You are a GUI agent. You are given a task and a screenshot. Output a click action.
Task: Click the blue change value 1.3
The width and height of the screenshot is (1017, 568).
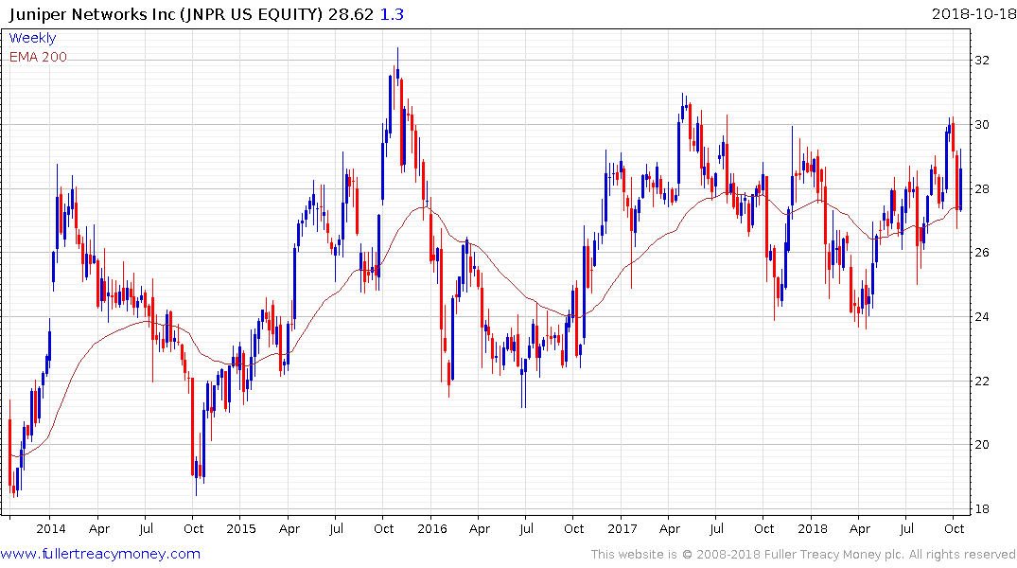[392, 14]
